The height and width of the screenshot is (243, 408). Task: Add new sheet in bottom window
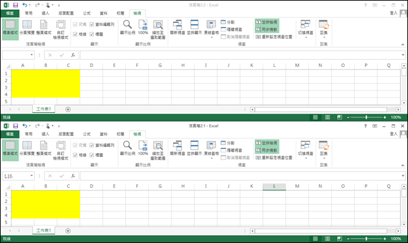(68, 231)
